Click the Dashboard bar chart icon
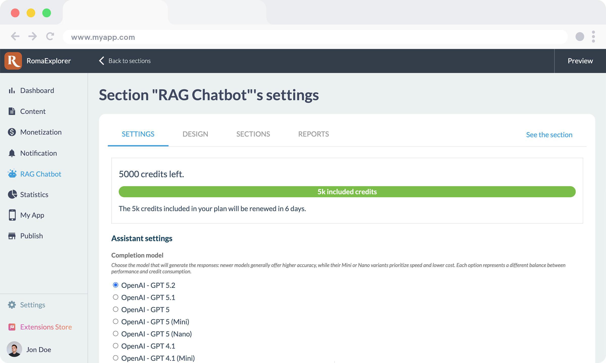606x363 pixels. (12, 90)
